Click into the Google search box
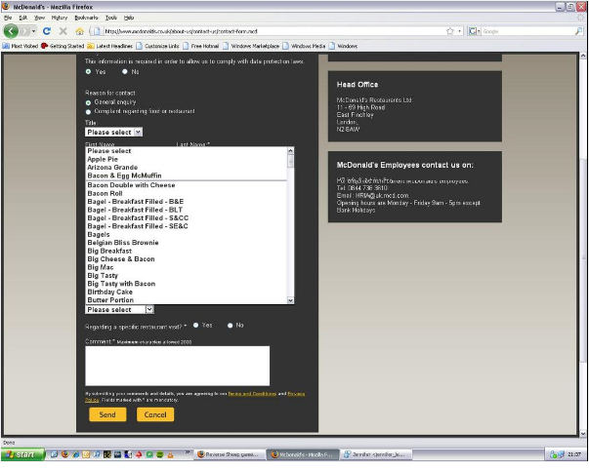The height and width of the screenshot is (469, 589). click(527, 31)
